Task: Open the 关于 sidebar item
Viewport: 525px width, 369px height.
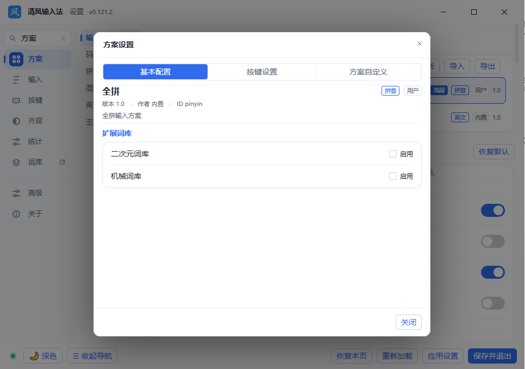Action: [x=37, y=214]
